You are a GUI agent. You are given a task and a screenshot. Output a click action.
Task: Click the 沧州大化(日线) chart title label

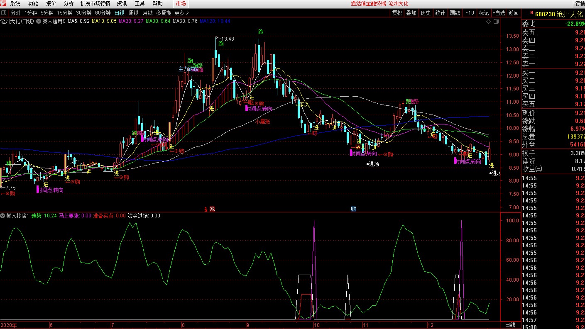[x=17, y=21]
